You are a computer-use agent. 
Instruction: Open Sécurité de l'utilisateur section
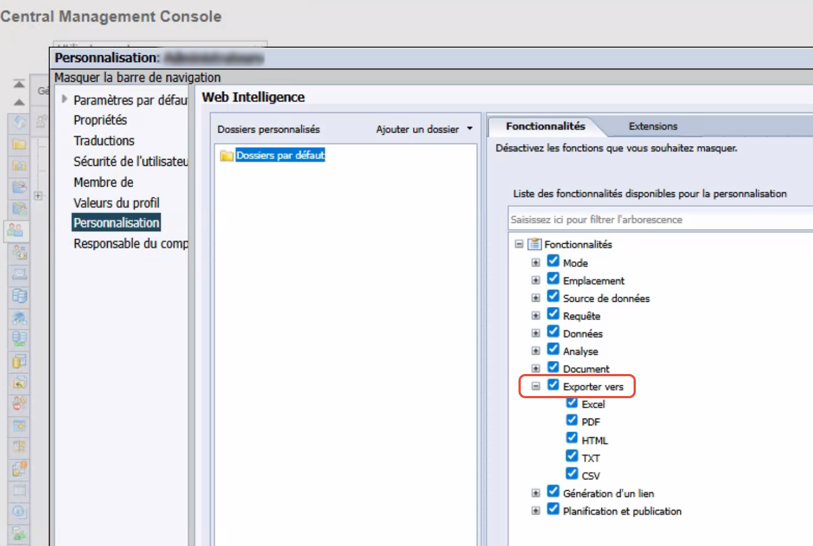click(x=131, y=162)
